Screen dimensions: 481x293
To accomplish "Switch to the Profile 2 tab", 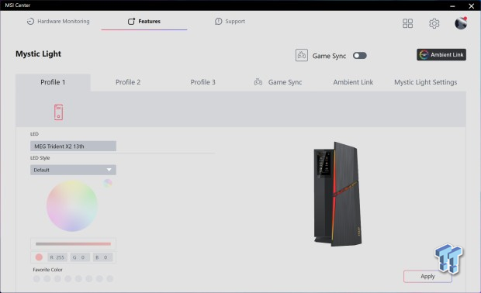I will 128,82.
